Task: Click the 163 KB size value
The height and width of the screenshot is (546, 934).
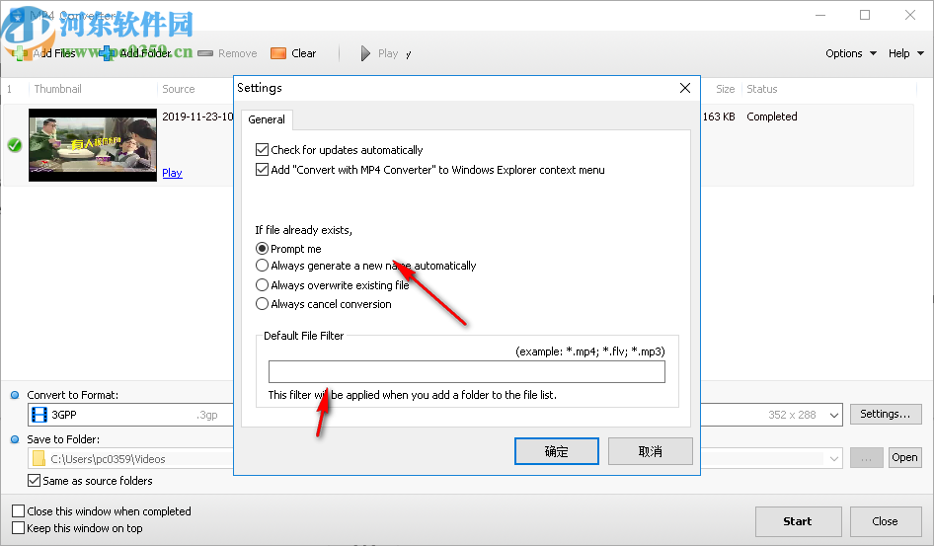Action: (x=719, y=117)
